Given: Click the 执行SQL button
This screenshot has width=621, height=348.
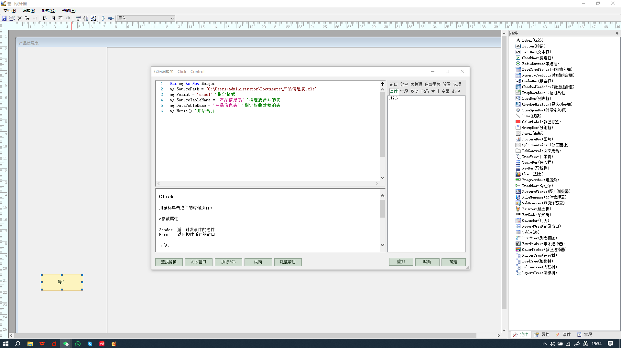Looking at the screenshot, I should coord(228,262).
